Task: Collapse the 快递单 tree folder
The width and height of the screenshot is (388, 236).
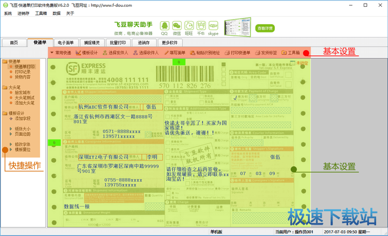Action: point(5,61)
